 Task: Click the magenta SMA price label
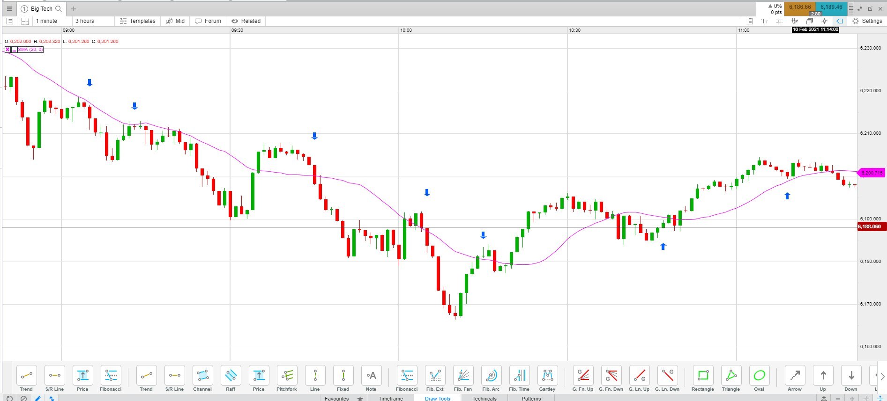[x=871, y=173]
